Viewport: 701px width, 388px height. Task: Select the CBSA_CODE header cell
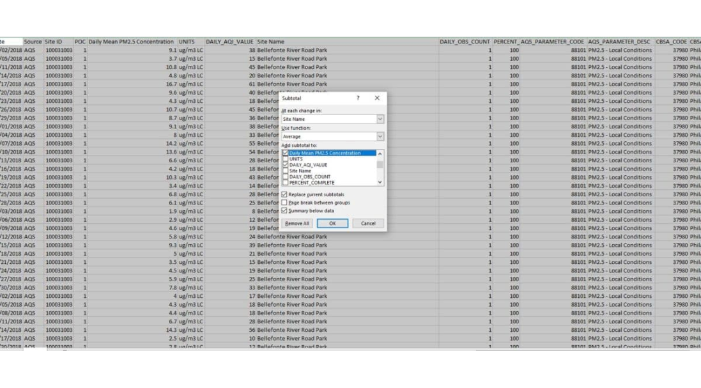tap(672, 42)
